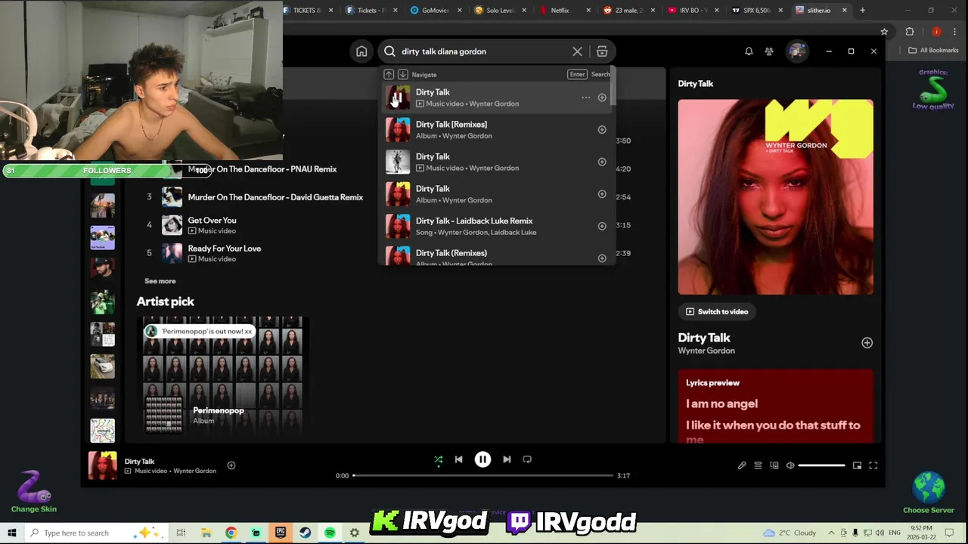
Task: Toggle repeat mode
Action: (x=527, y=459)
